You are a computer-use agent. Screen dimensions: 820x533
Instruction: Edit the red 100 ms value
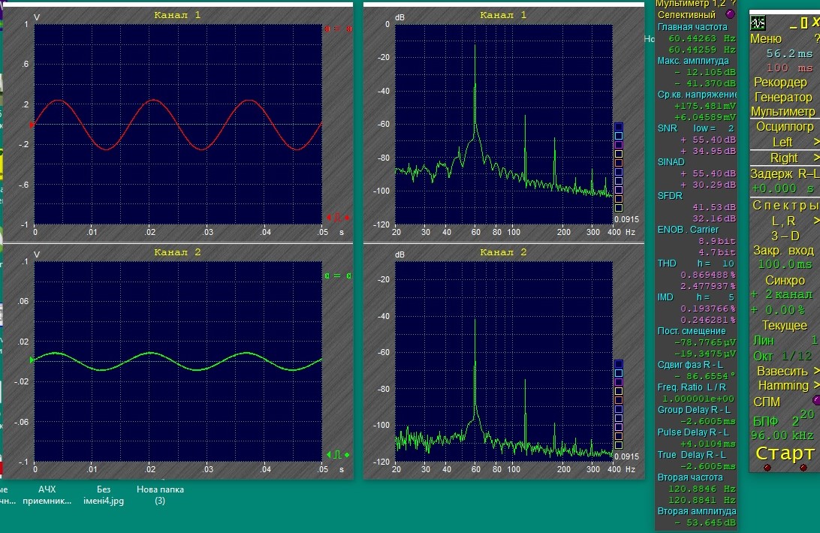789,68
